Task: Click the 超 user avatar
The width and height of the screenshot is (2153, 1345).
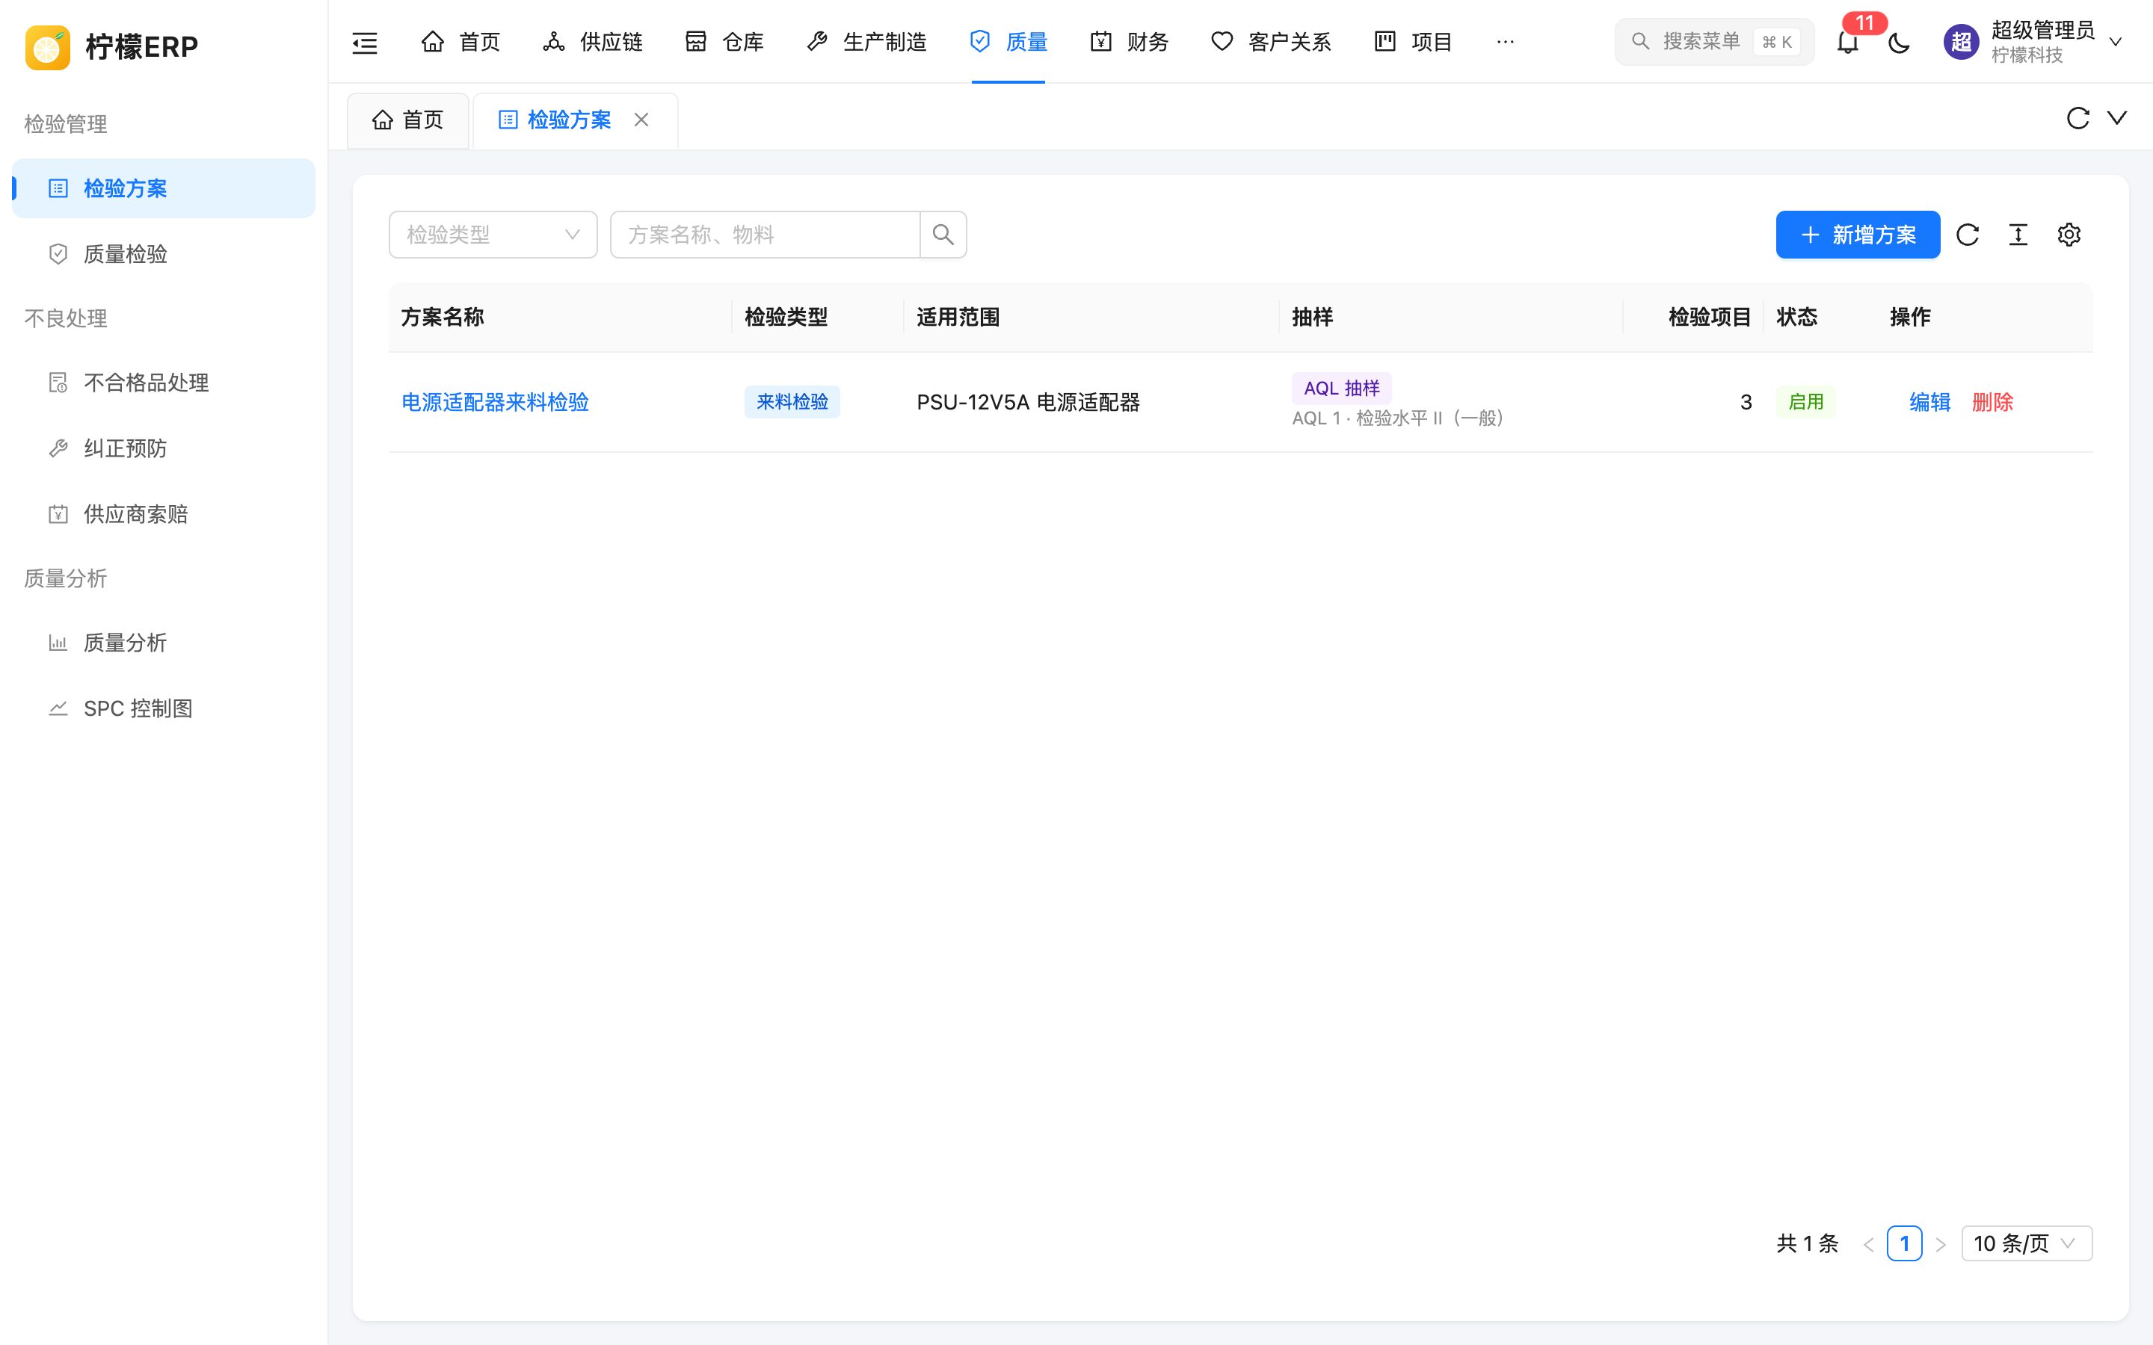Action: [1961, 42]
